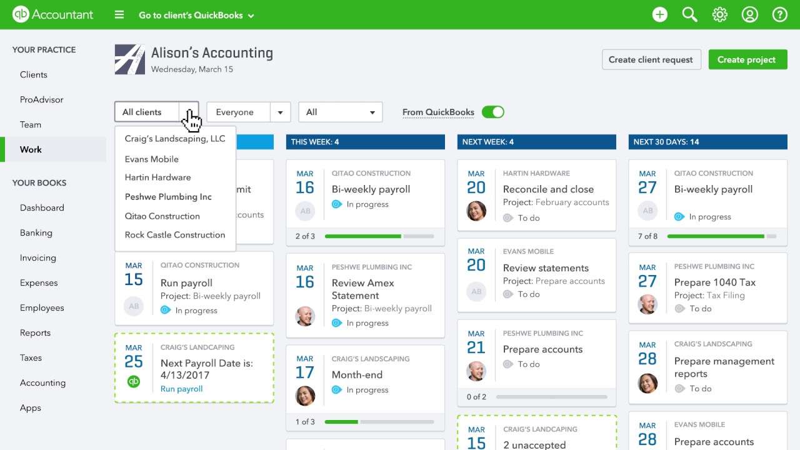This screenshot has width=800, height=450.
Task: Click In progress status icon on Month-end card
Action: click(337, 390)
